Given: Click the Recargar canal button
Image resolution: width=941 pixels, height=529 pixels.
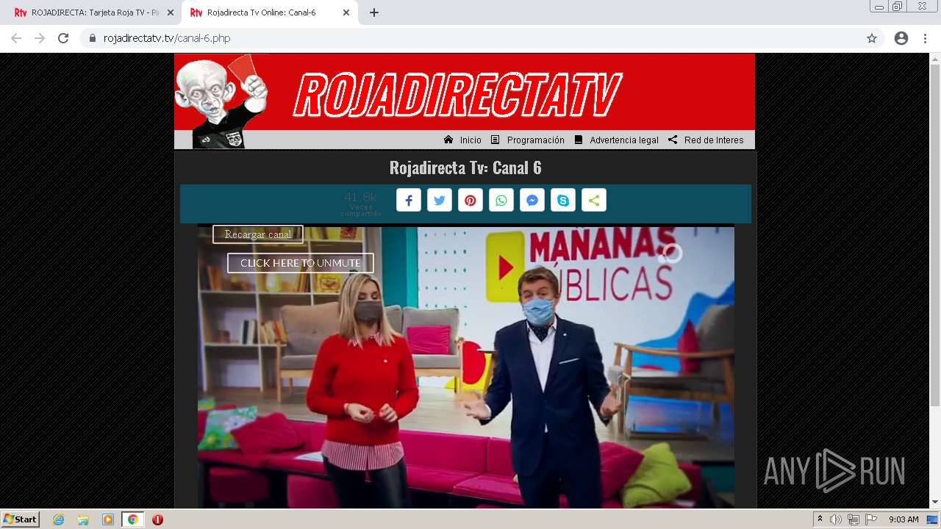Looking at the screenshot, I should click(258, 234).
